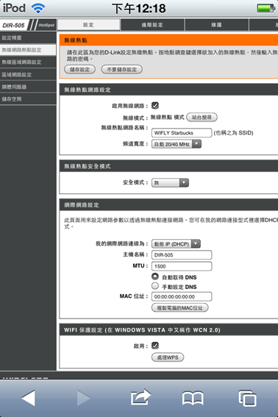The image size is (278, 417).
Task: Focus the MAC 位址 input field
Action: (x=182, y=296)
